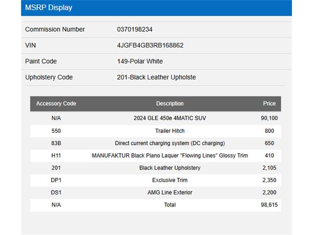
Task: Select base price 90,100
Action: (269, 118)
